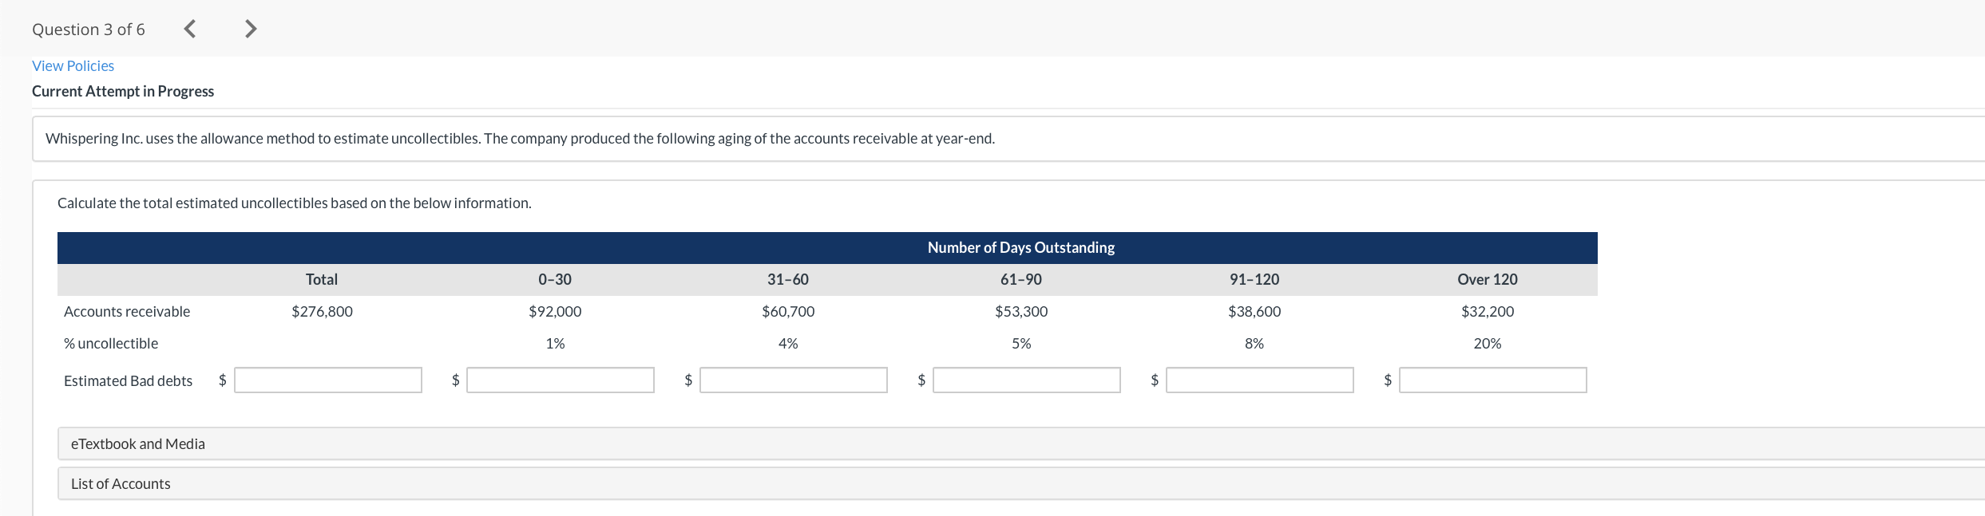Select the 20% uncollectible value
This screenshot has height=516, width=1985.
coord(1488,344)
